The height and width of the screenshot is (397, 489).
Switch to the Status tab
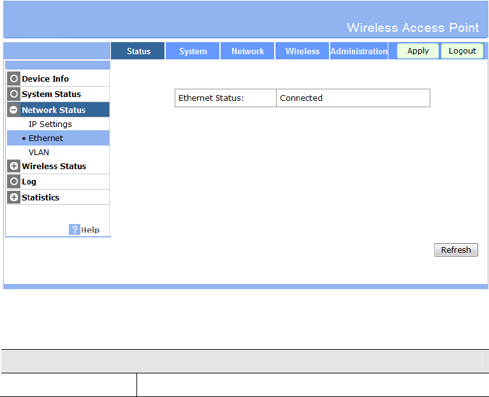point(138,51)
